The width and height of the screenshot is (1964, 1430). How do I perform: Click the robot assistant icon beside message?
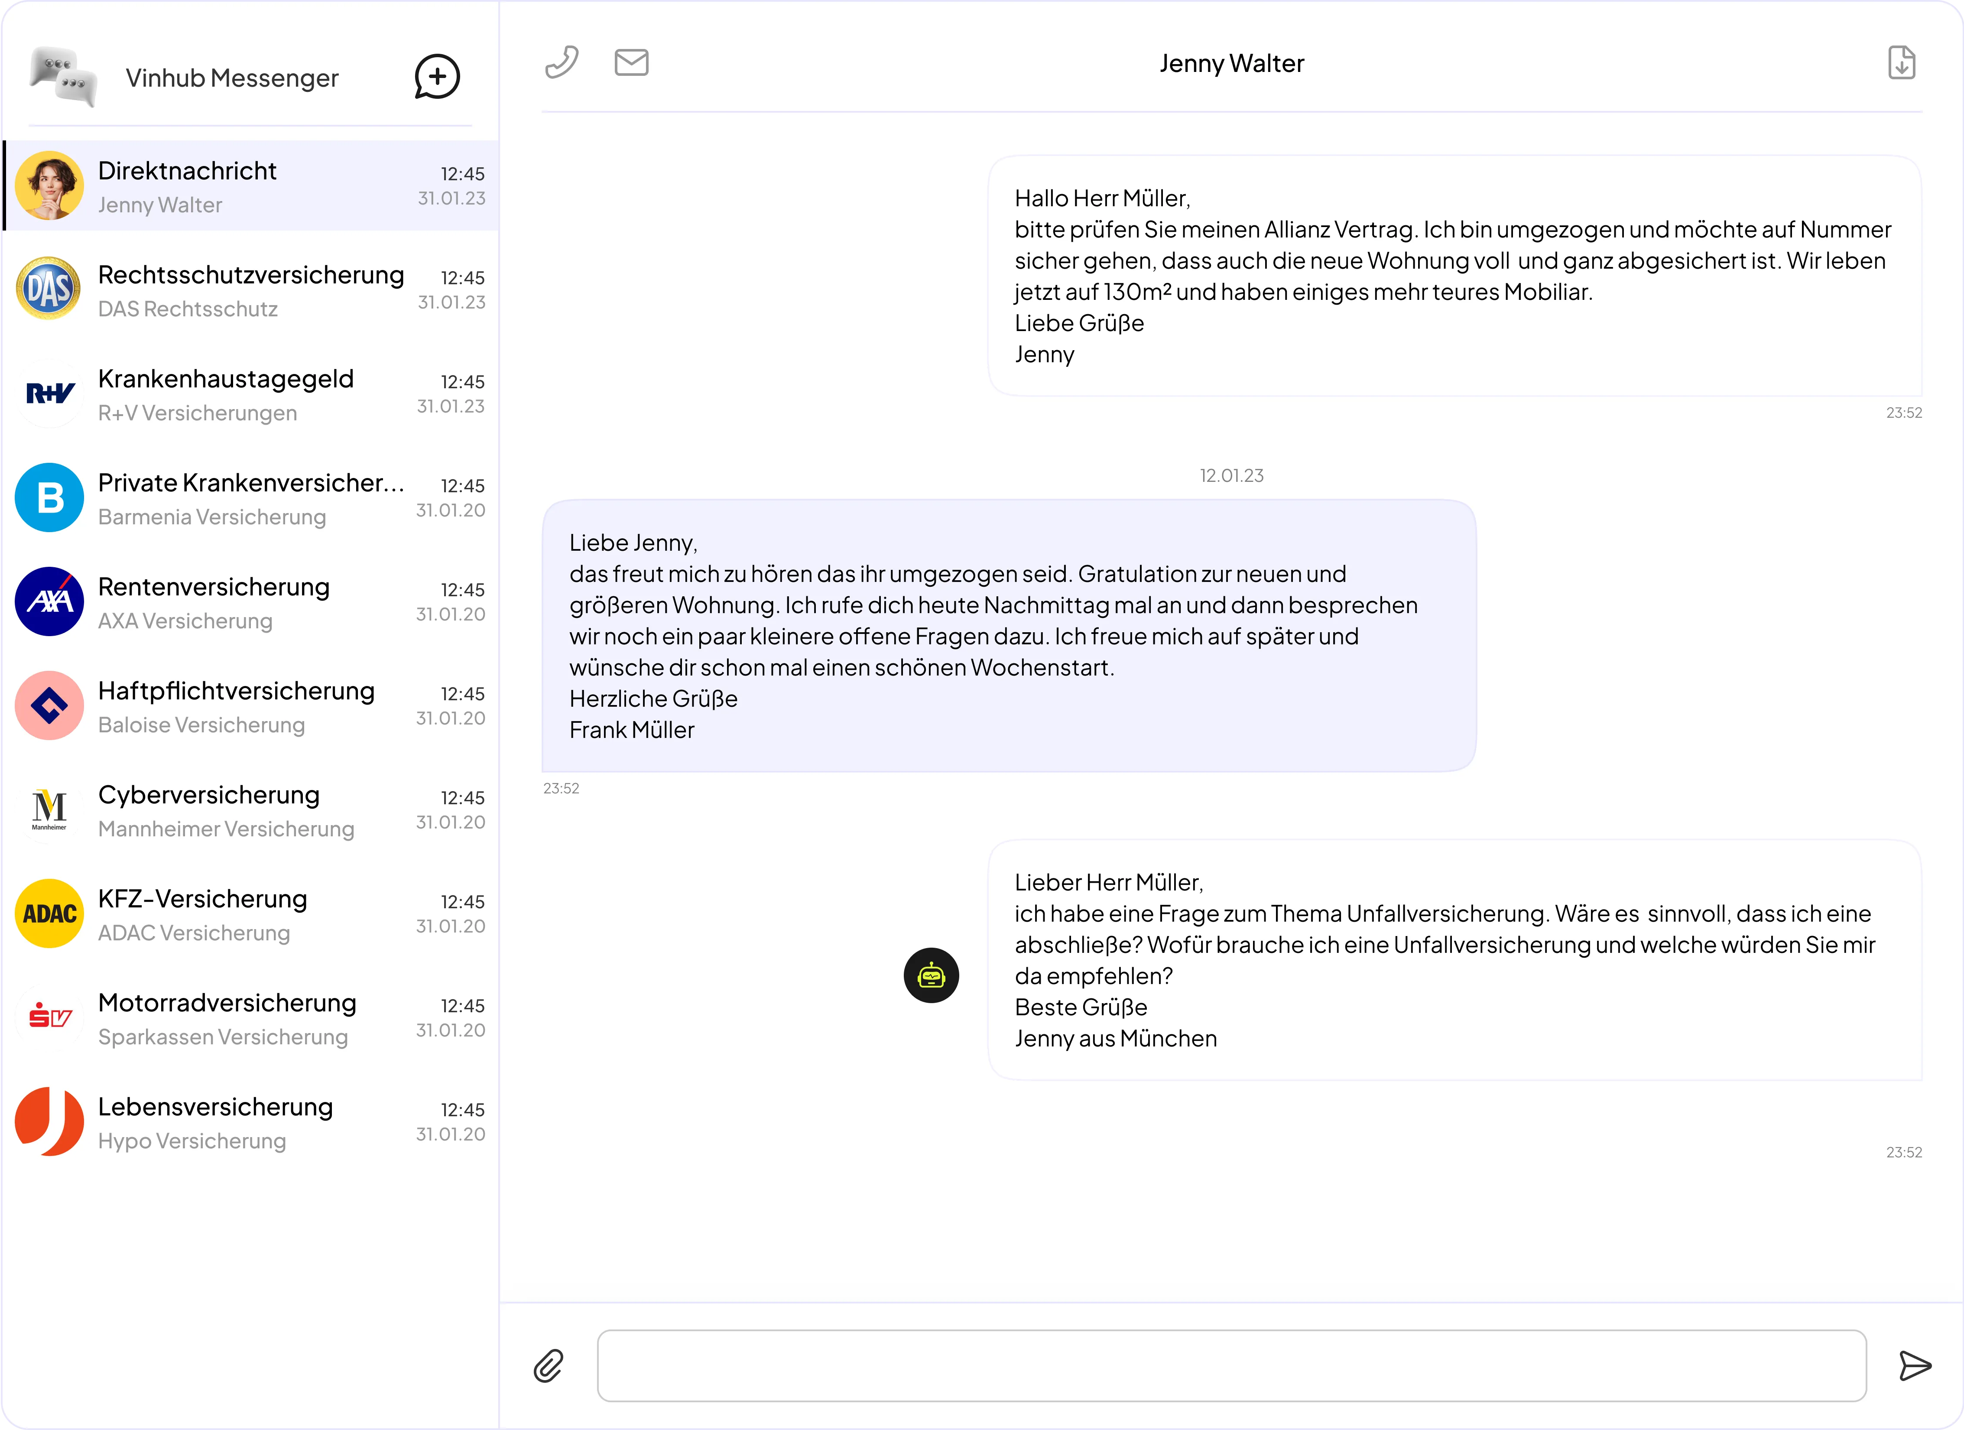point(931,975)
